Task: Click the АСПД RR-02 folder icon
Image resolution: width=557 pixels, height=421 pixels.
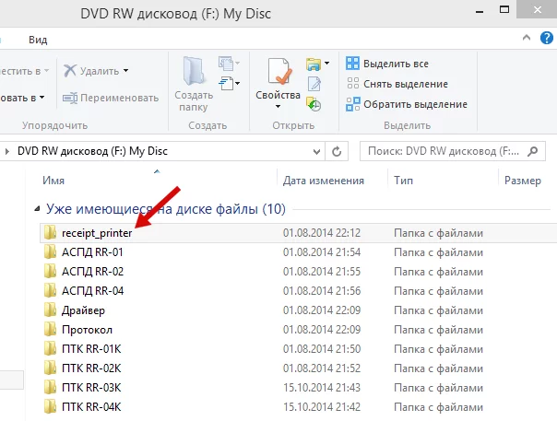Action: [x=50, y=271]
